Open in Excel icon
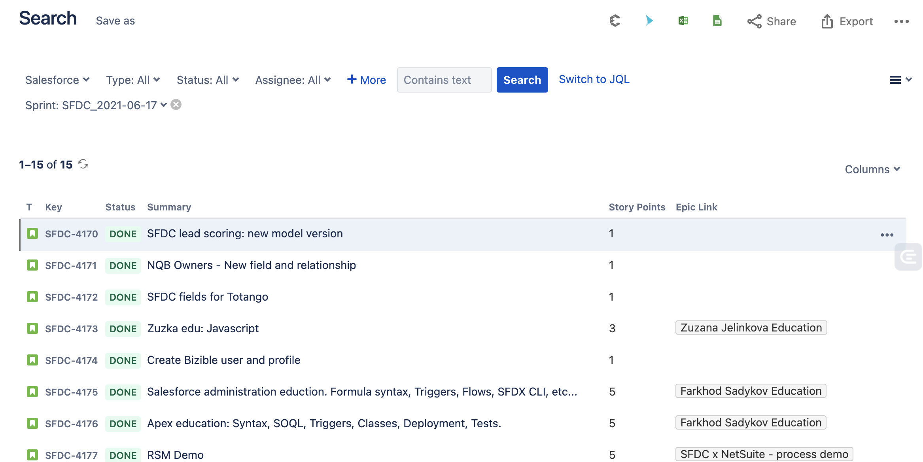 (683, 21)
